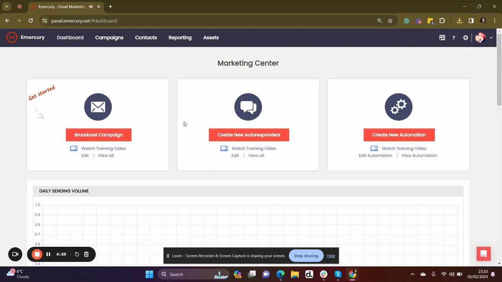Expand the account dropdown chevron
The width and height of the screenshot is (502, 282).
[491, 38]
